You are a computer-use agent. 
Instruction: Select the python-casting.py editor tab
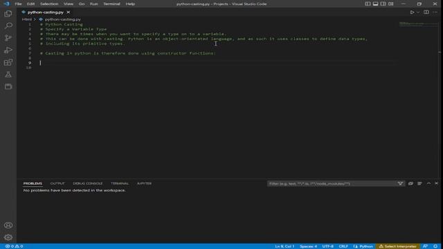tap(45, 12)
